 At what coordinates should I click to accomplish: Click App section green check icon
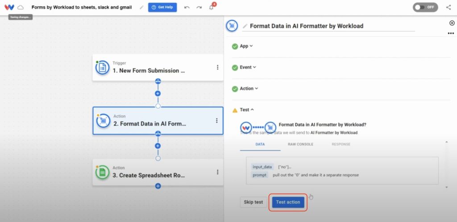(235, 46)
